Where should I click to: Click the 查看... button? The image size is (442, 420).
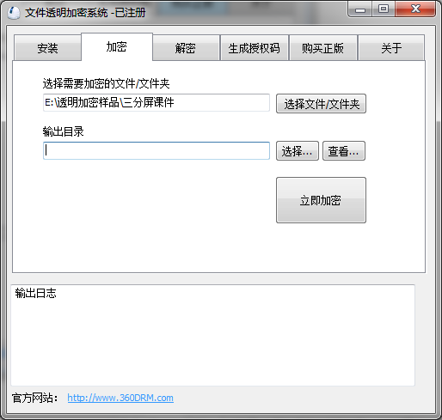344,151
